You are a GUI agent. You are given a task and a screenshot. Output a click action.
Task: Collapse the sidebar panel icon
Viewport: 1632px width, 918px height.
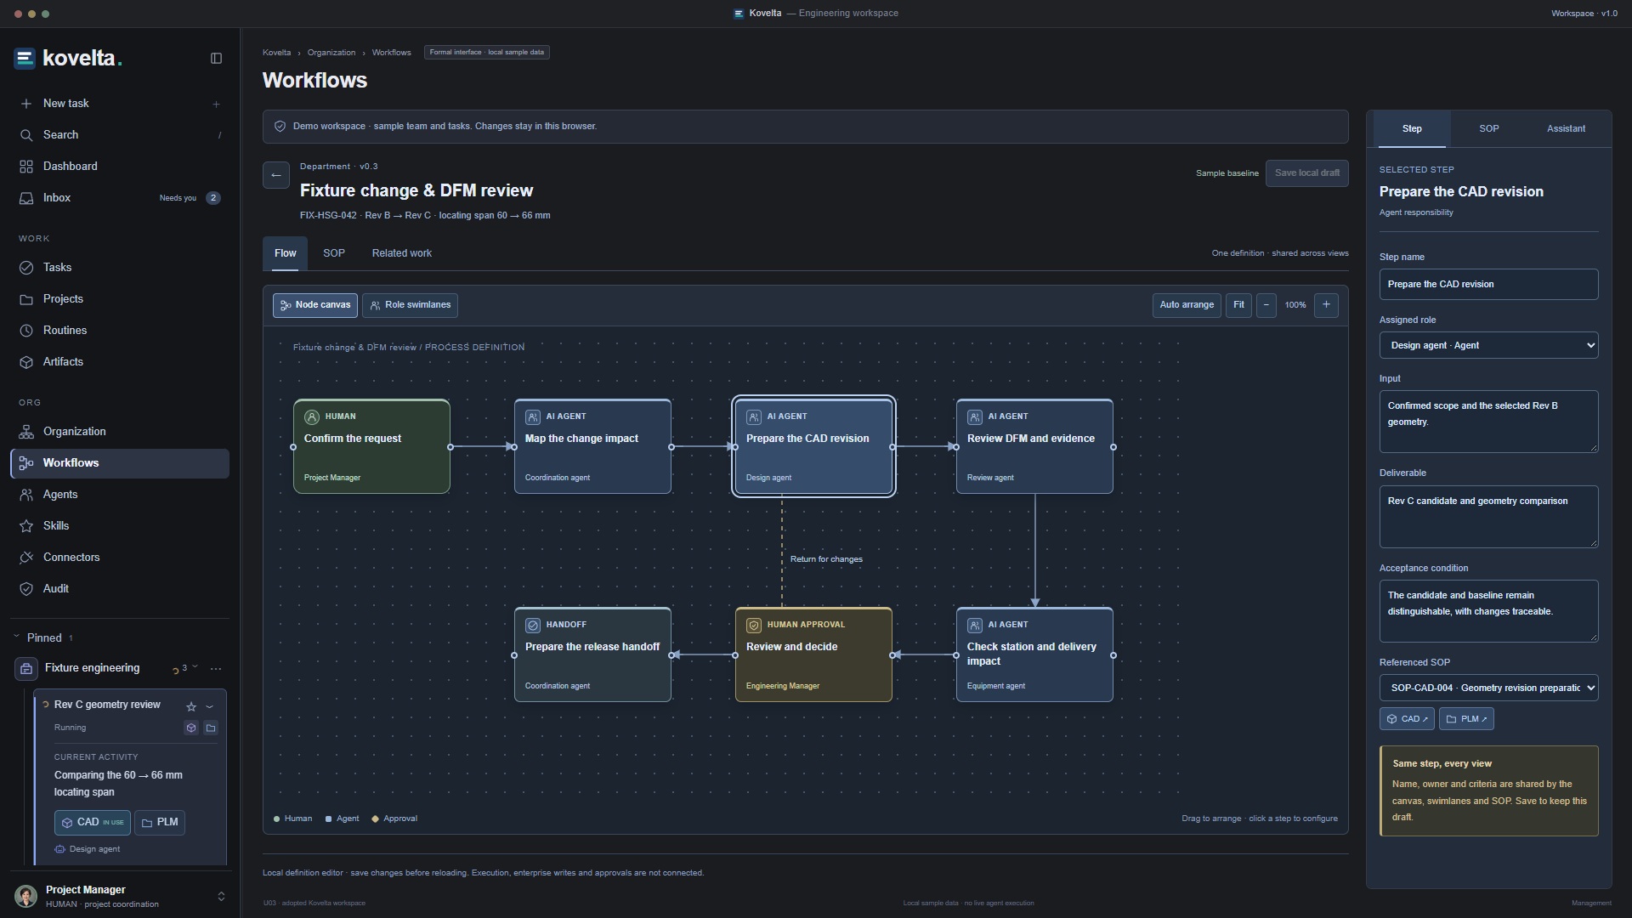pyautogui.click(x=216, y=59)
